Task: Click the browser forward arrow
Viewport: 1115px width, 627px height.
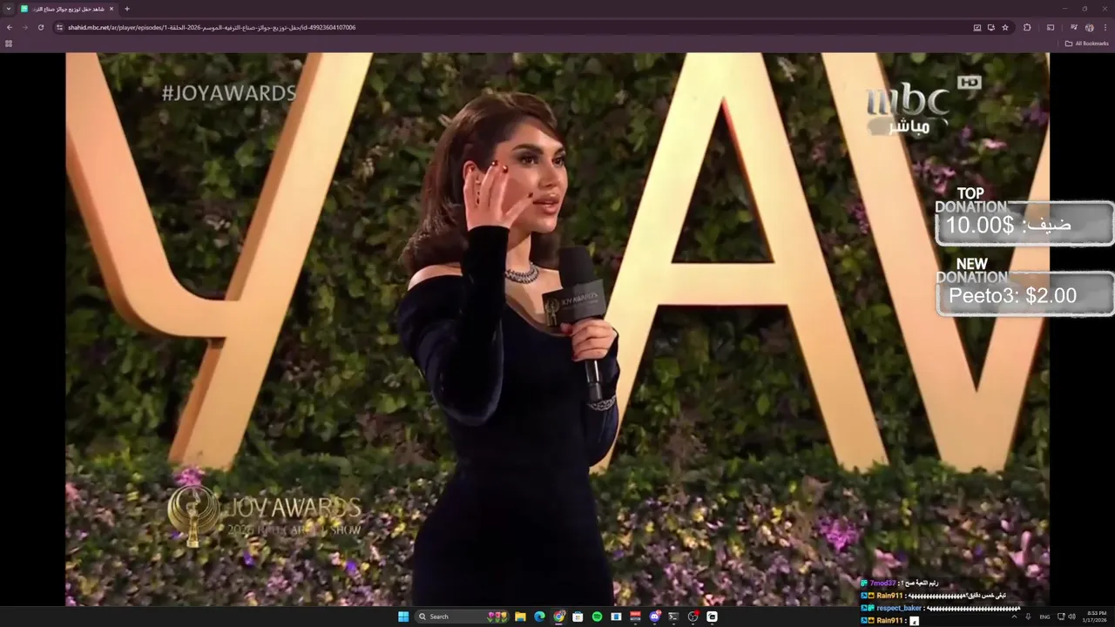Action: tap(24, 27)
